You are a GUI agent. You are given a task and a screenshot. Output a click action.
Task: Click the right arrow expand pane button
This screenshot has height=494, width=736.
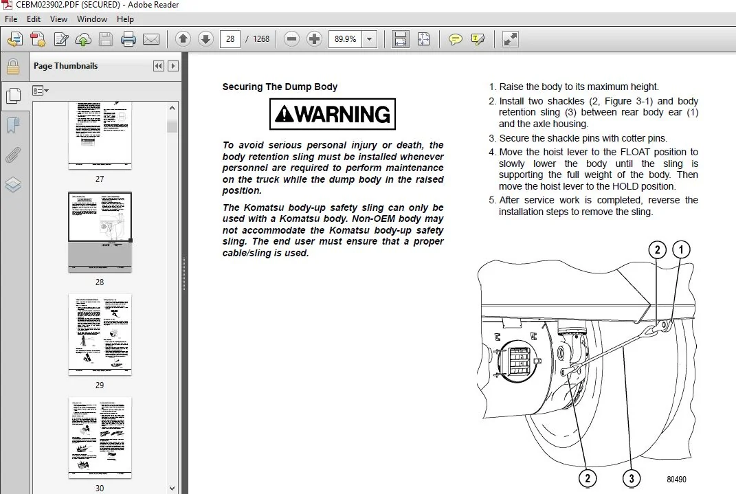click(173, 66)
